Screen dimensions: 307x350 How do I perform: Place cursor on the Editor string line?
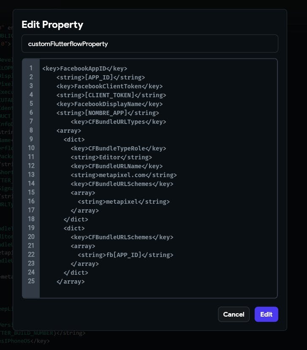tap(111, 157)
